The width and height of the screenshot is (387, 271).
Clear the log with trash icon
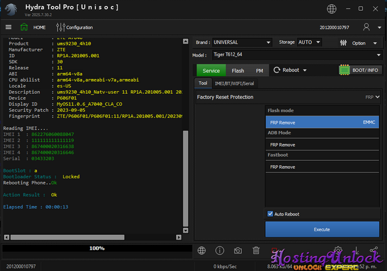point(256,251)
